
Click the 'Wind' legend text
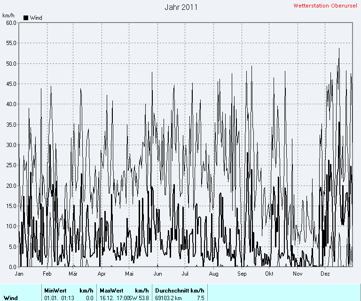point(36,18)
